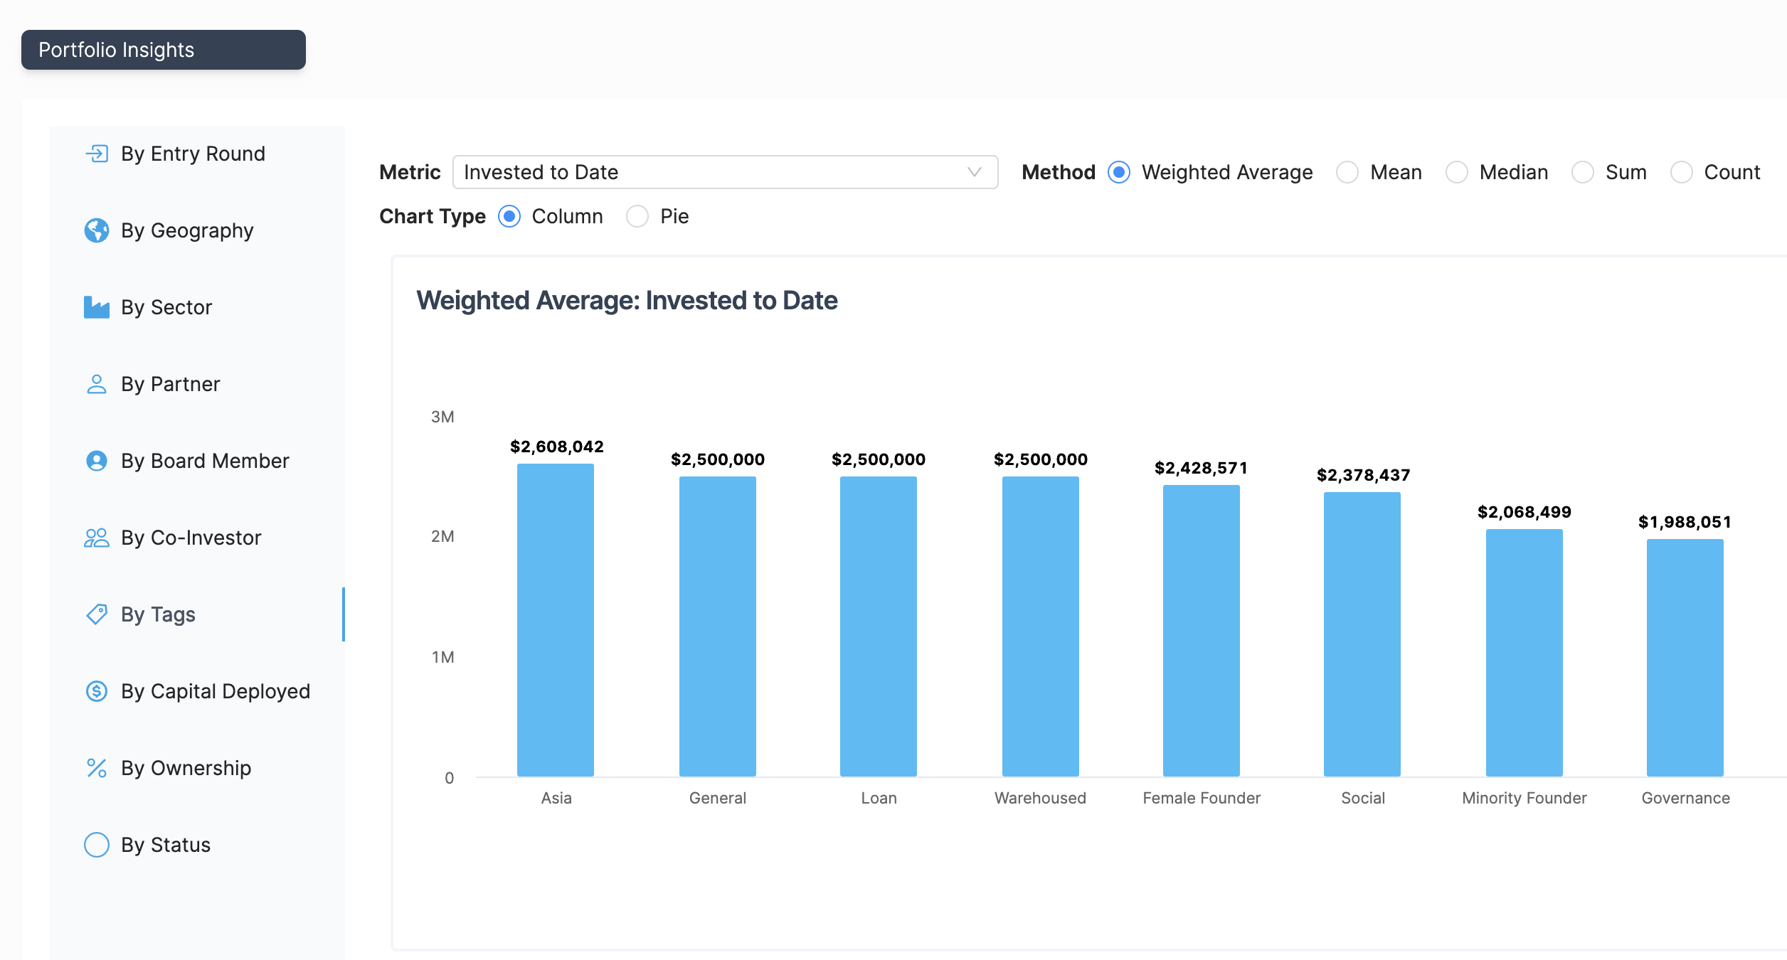Click the dollar icon for By Capital Deployed
This screenshot has width=1787, height=960.
[97, 691]
